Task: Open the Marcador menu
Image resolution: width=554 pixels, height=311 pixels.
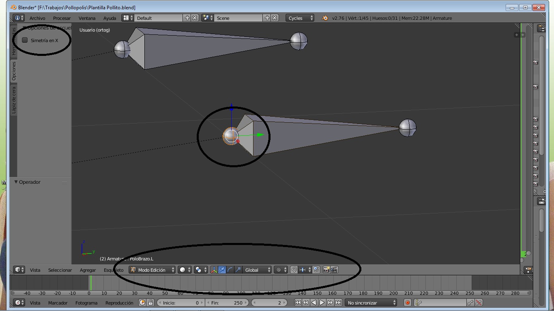Action: tap(58, 303)
